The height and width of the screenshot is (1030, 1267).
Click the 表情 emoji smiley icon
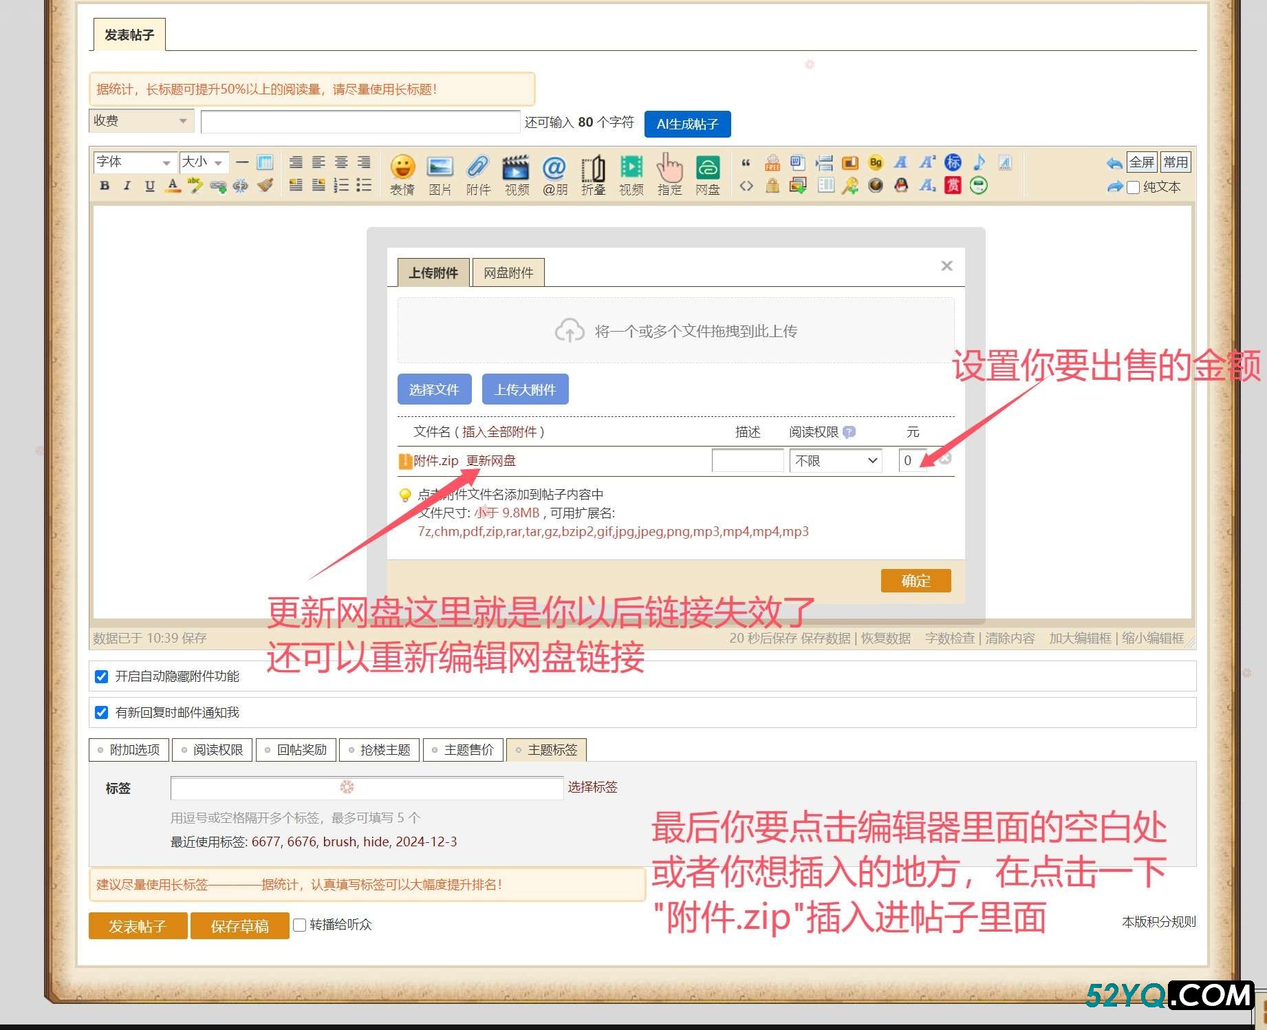click(402, 167)
